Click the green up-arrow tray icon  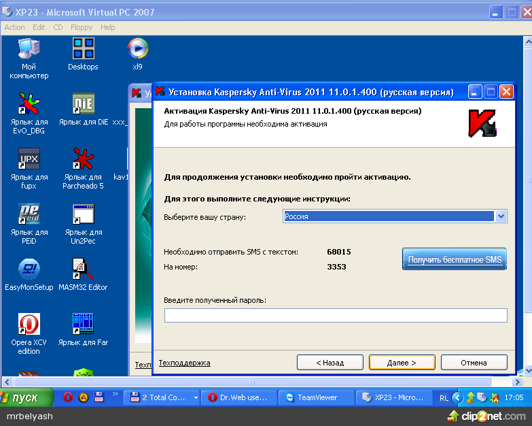[470, 397]
